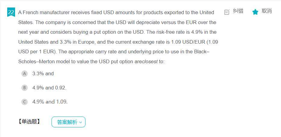This screenshot has height=137, width=281.
Task: Select answer option B radio button
Action: coord(24,88)
